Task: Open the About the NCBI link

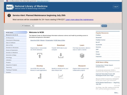Action: coord(35,40)
